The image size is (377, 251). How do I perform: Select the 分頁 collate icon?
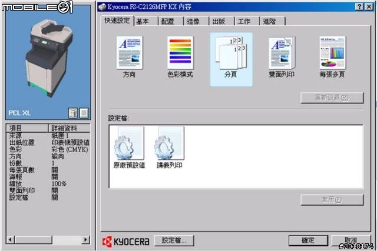231,59
